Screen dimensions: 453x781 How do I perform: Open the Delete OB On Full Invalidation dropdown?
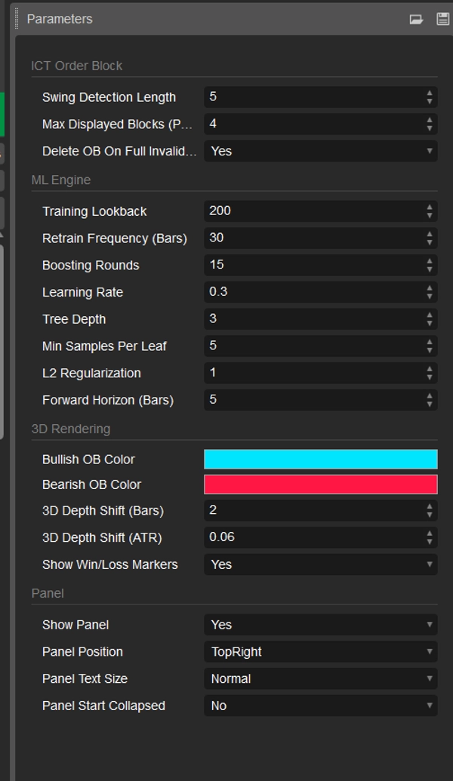[x=321, y=151]
